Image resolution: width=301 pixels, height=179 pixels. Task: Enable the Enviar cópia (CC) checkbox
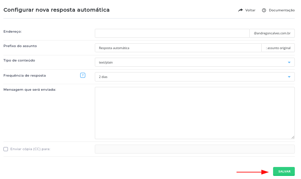point(6,149)
